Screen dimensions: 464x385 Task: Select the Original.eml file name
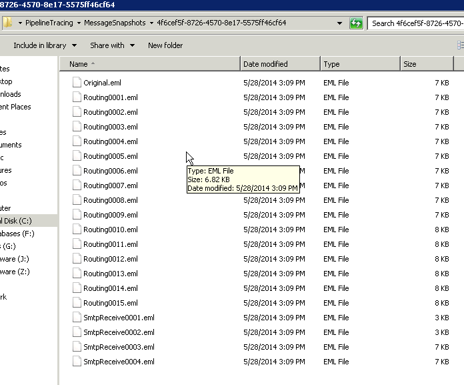pos(102,83)
